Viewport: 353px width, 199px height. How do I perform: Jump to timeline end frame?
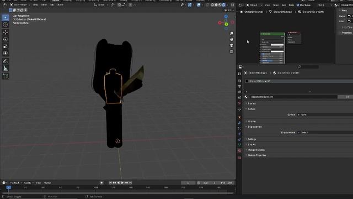[130, 183]
